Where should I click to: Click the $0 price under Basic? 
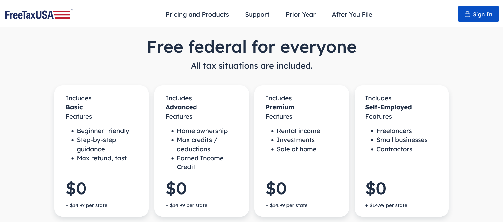pos(76,189)
